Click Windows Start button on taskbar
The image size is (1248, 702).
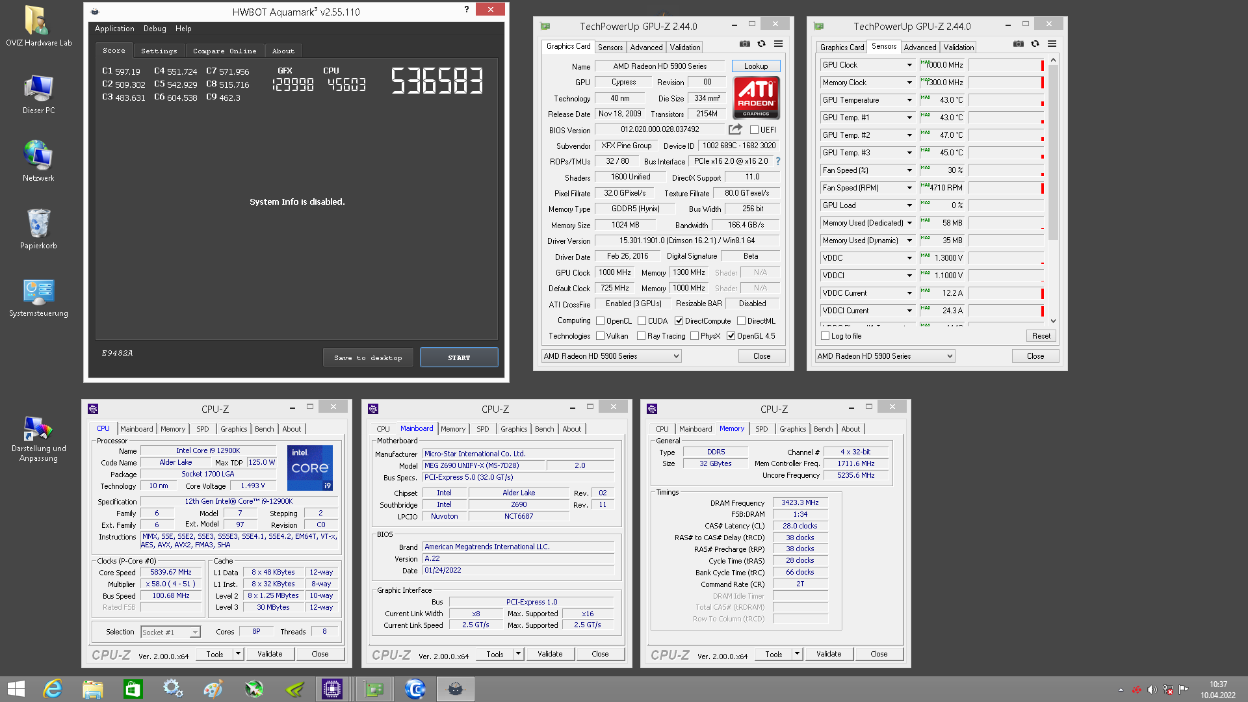pos(16,689)
